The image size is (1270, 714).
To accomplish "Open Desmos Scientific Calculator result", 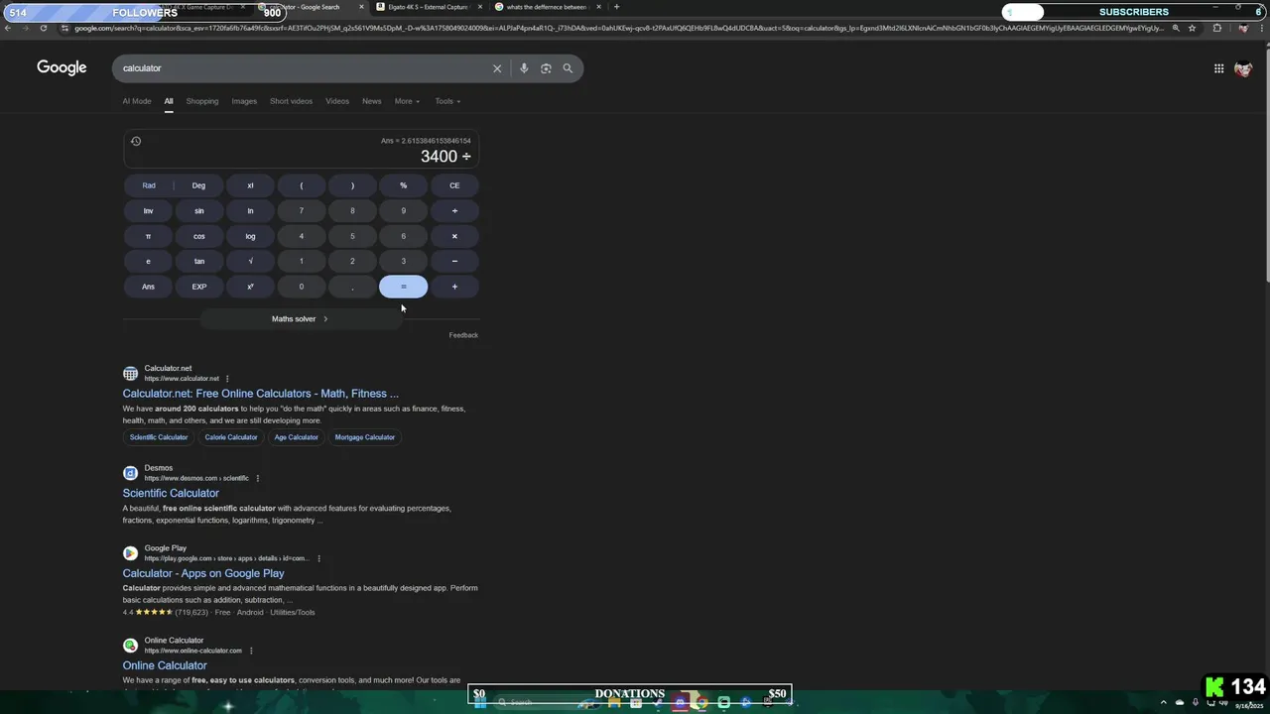I will point(171,493).
